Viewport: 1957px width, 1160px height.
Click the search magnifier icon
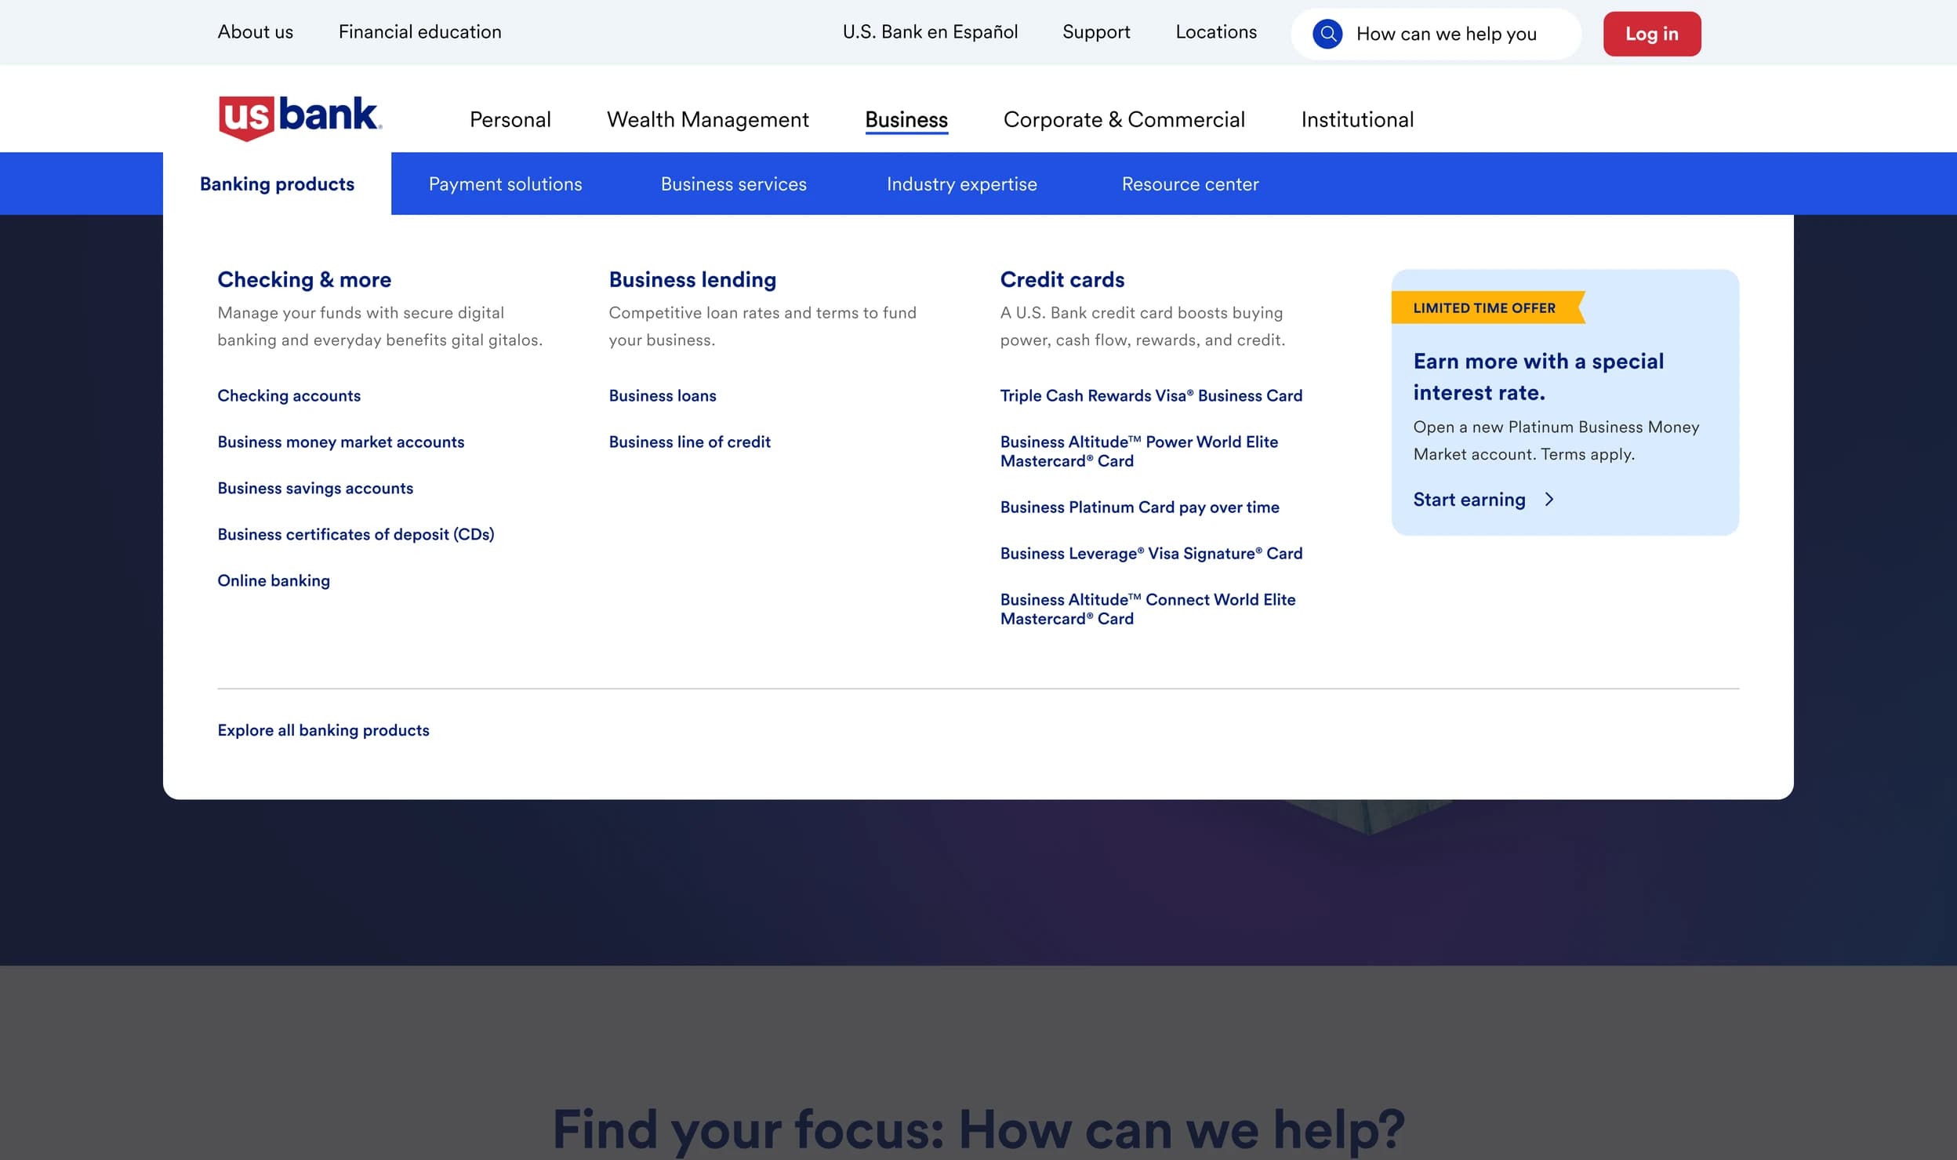(1327, 34)
